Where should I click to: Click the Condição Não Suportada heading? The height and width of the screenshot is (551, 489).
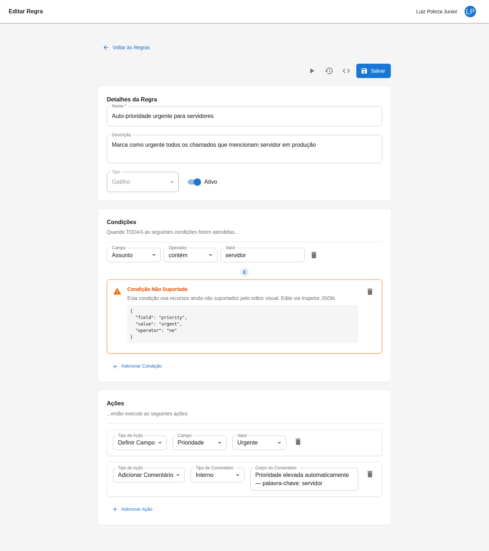click(157, 289)
